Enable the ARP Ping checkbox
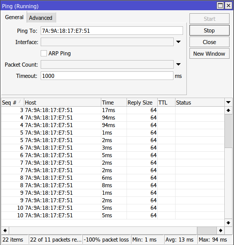Viewport: 234px width, 245px height. tap(44, 53)
